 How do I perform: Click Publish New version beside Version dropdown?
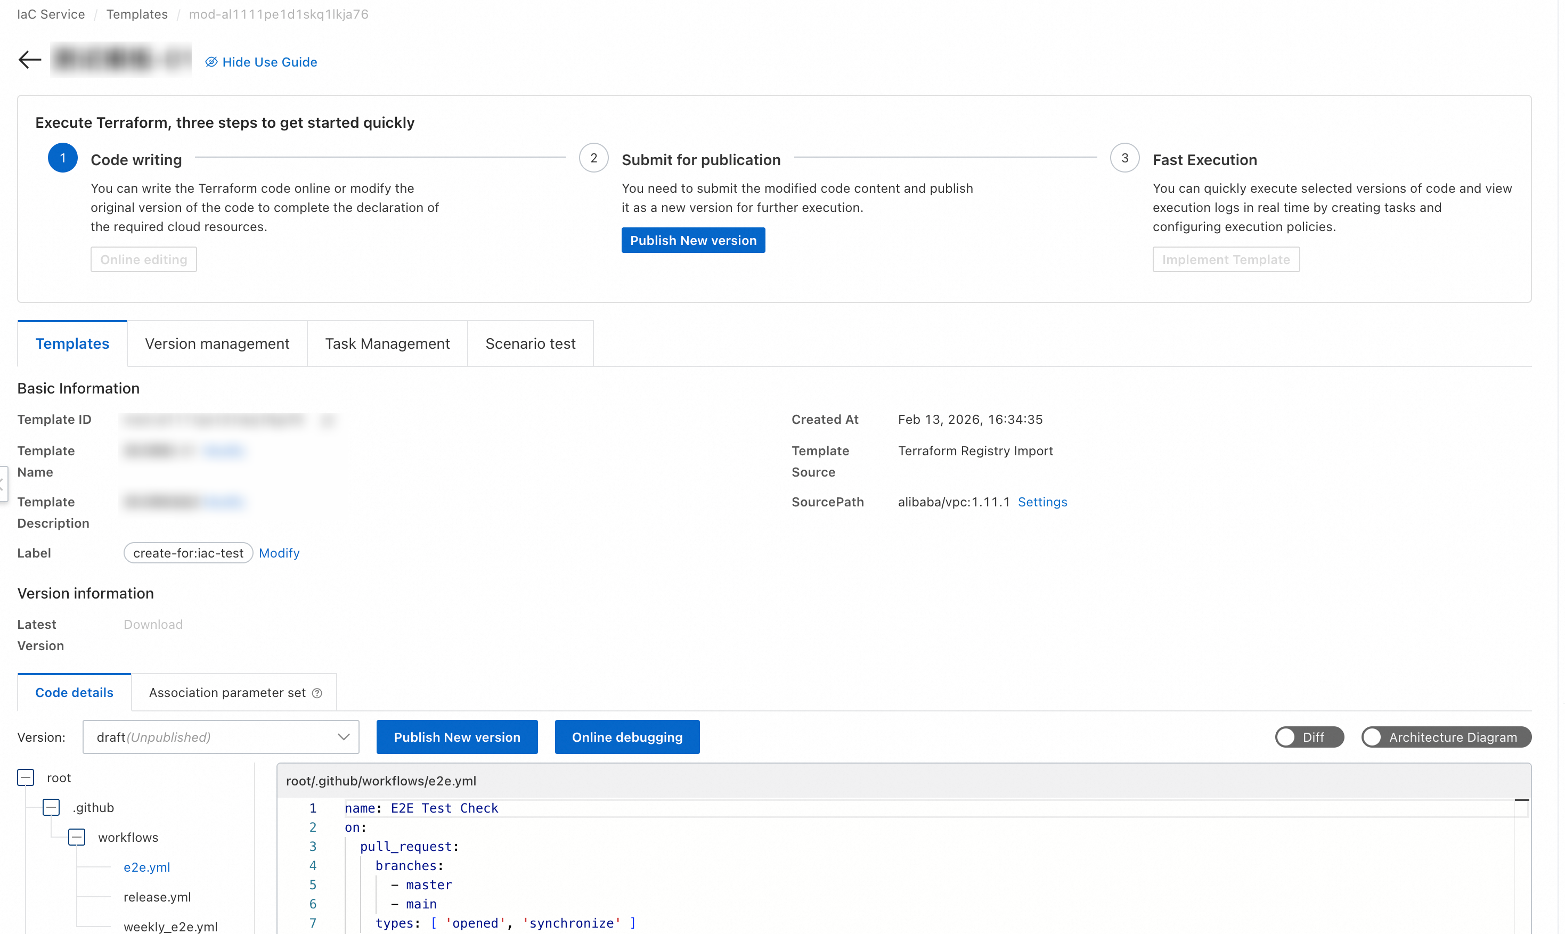[x=457, y=737]
